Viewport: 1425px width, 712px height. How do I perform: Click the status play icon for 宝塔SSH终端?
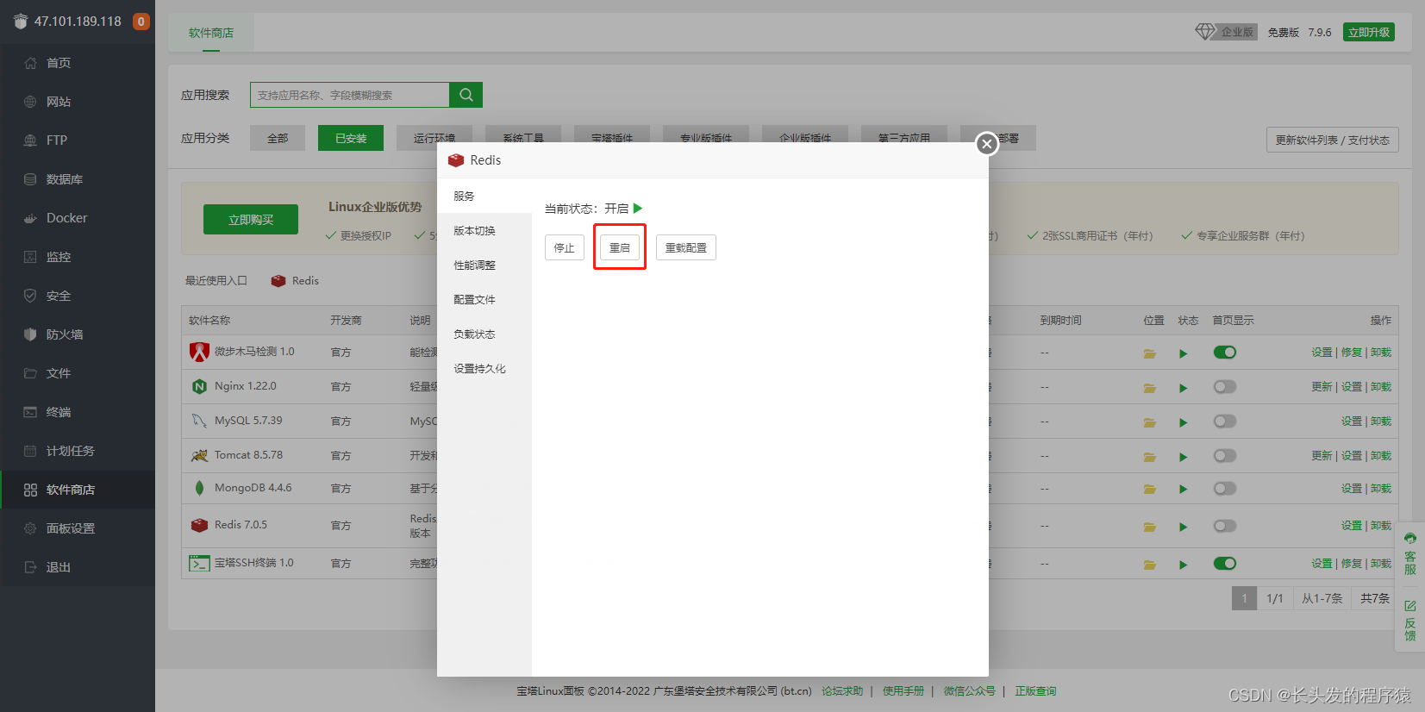[1183, 565]
